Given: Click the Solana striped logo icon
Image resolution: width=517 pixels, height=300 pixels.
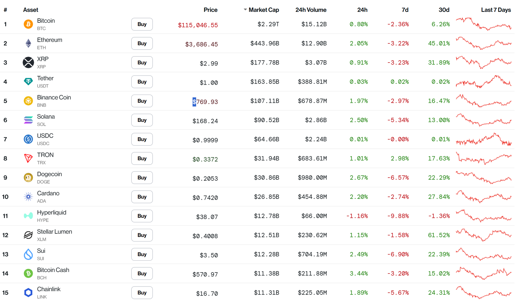Looking at the screenshot, I should click(x=28, y=120).
